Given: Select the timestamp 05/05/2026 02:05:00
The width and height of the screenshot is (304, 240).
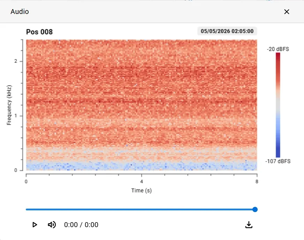Looking at the screenshot, I should coord(227,31).
